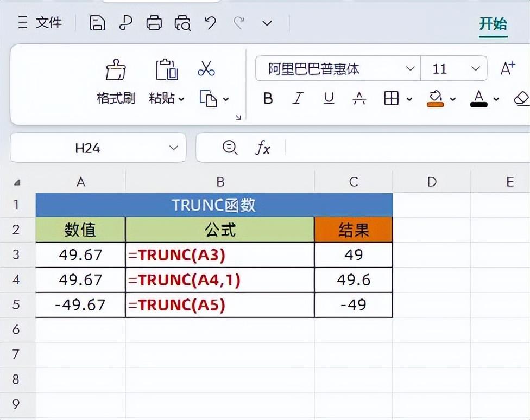Select column C header

354,182
